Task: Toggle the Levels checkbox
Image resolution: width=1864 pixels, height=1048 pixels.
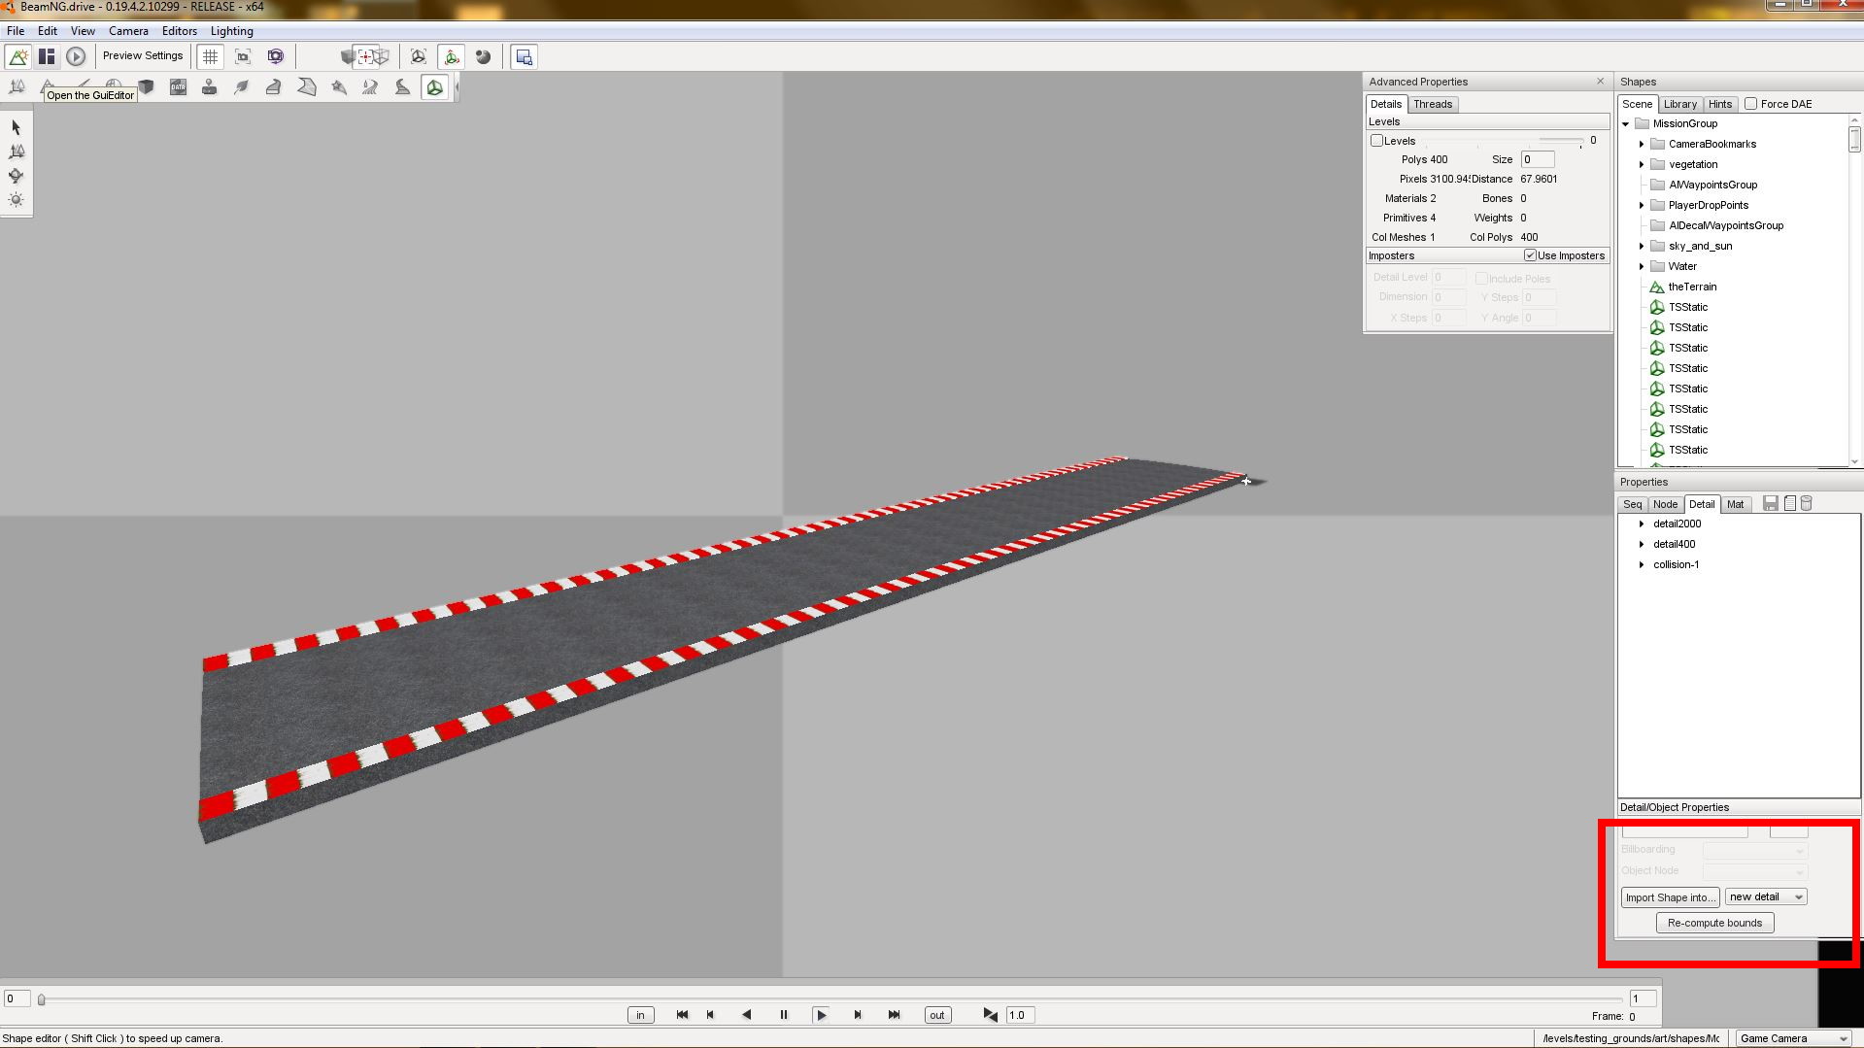Action: click(1376, 141)
